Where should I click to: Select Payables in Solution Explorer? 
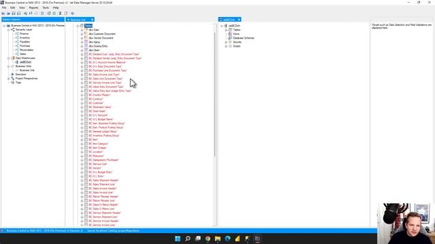click(24, 42)
